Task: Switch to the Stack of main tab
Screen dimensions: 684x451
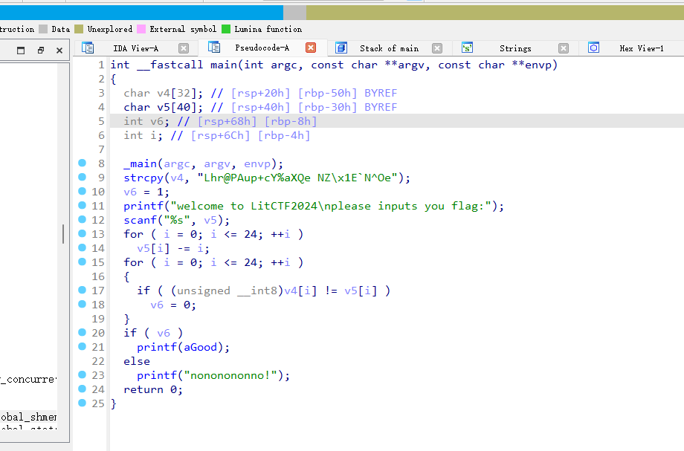Action: tap(389, 48)
